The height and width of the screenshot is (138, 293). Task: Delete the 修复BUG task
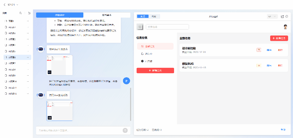click(x=280, y=65)
